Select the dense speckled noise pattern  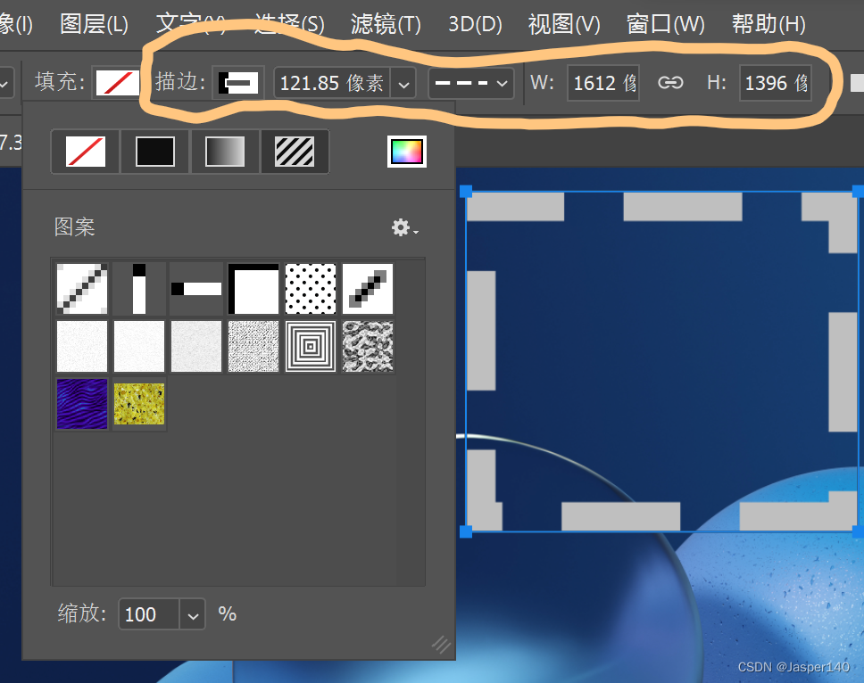pos(253,346)
